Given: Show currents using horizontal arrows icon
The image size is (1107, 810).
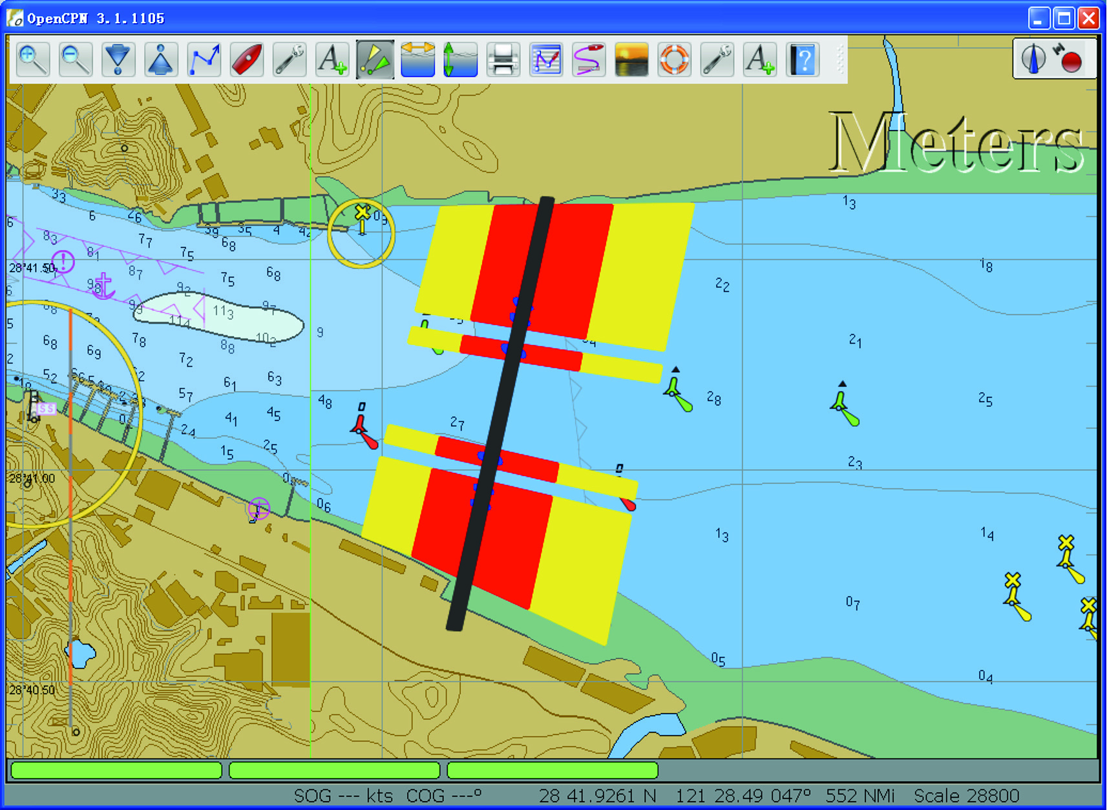Looking at the screenshot, I should click(417, 60).
